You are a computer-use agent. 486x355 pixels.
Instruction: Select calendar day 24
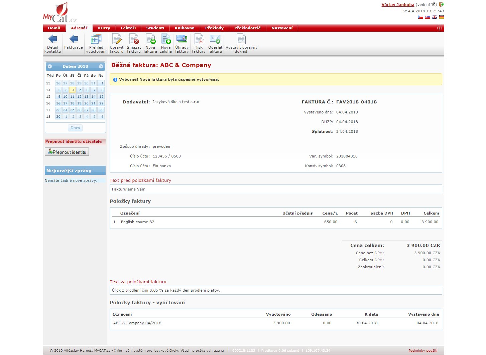65,110
